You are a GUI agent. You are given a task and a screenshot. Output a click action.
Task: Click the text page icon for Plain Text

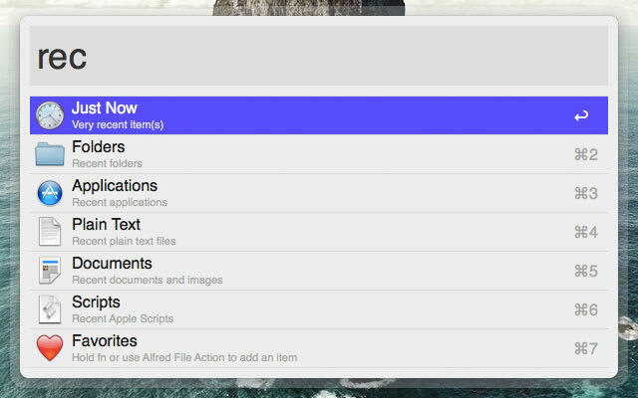50,232
